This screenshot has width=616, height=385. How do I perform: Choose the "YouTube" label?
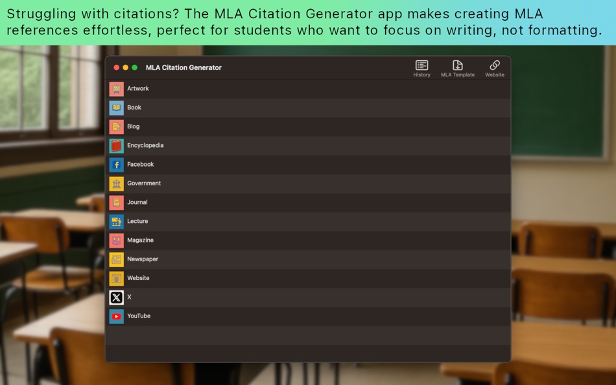click(139, 316)
